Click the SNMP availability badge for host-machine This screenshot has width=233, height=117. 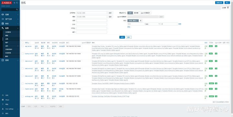click(211, 83)
